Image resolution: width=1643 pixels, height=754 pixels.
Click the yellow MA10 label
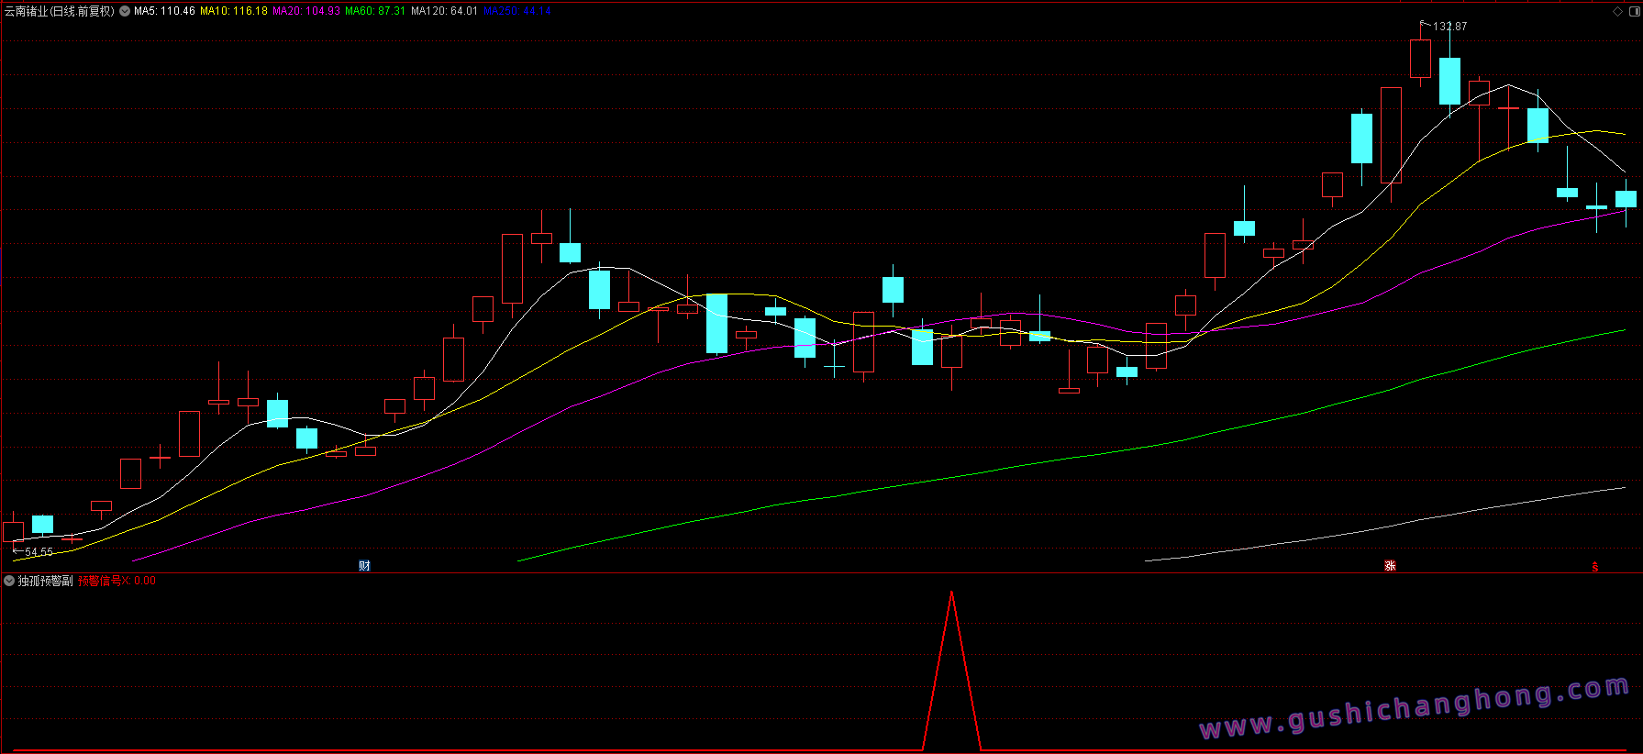point(234,11)
